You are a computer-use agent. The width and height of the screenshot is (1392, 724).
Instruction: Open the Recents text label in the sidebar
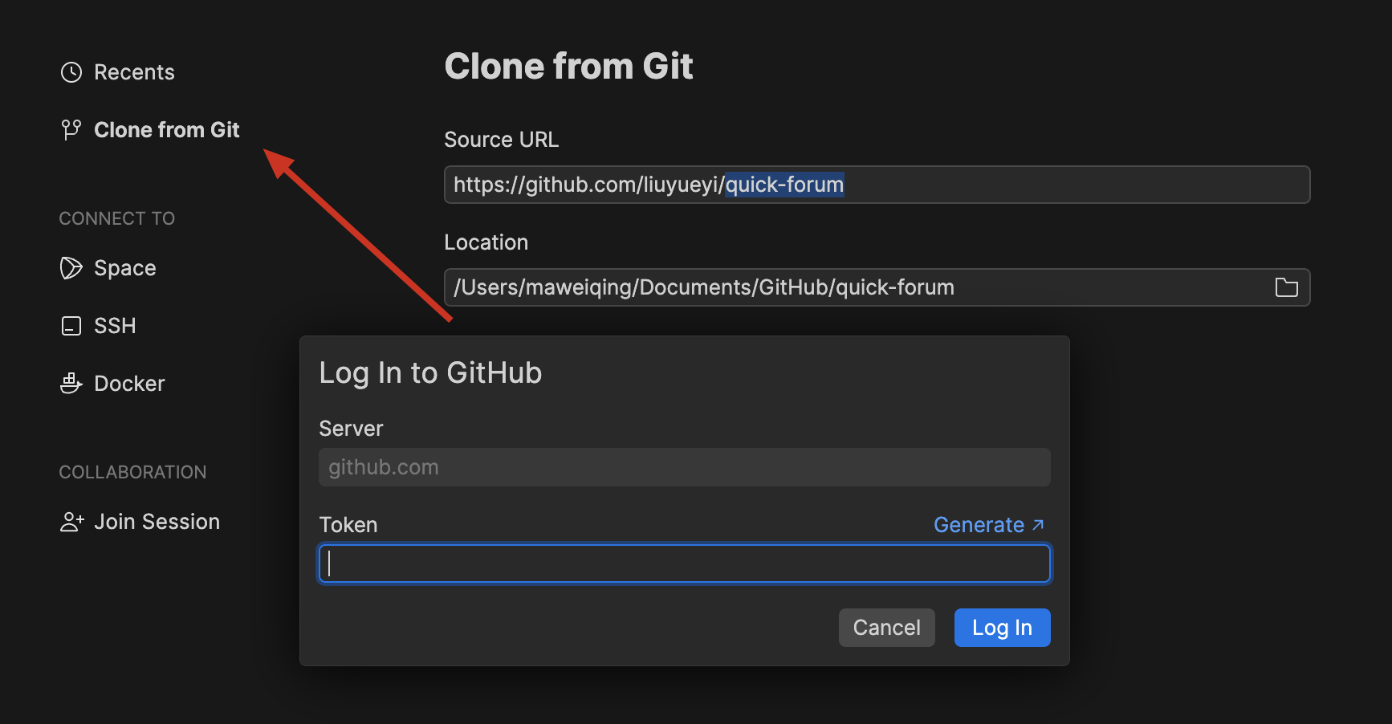(x=134, y=72)
